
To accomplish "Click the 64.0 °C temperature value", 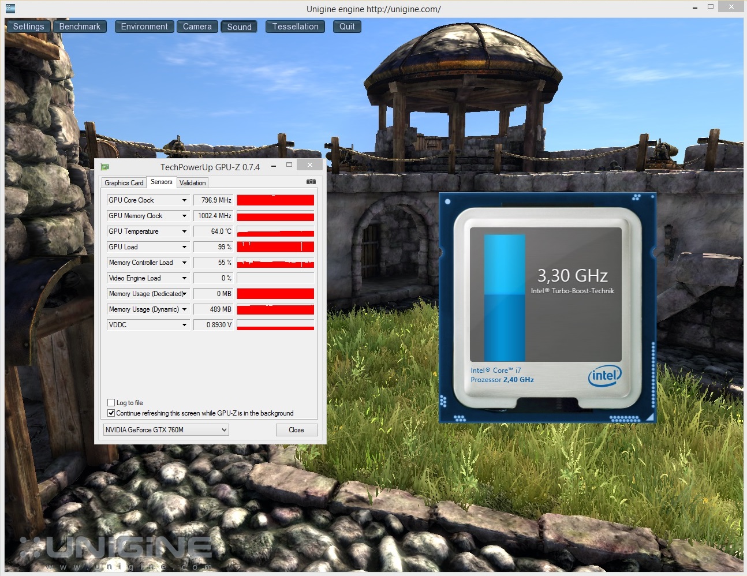I will (213, 231).
